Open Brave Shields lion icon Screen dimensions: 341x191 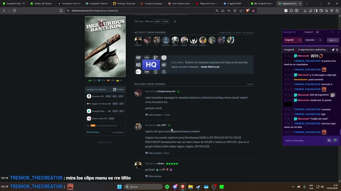click(x=247, y=11)
